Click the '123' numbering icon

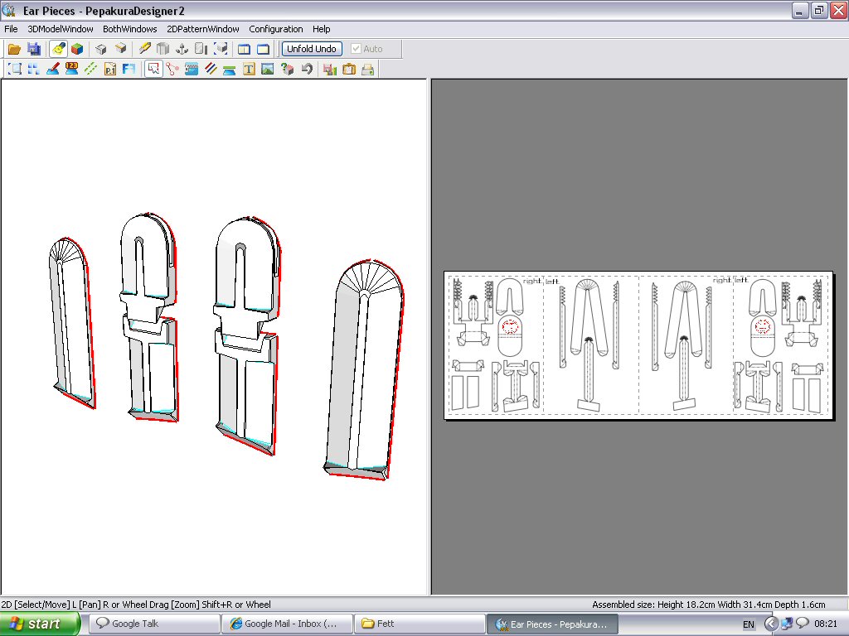pyautogui.click(x=71, y=70)
